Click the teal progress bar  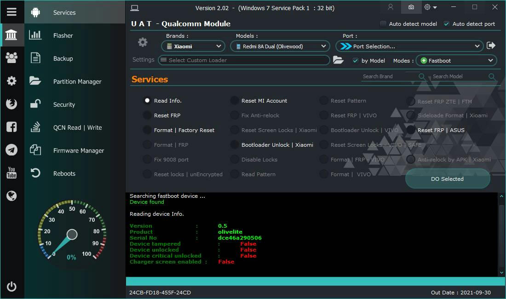point(315,281)
